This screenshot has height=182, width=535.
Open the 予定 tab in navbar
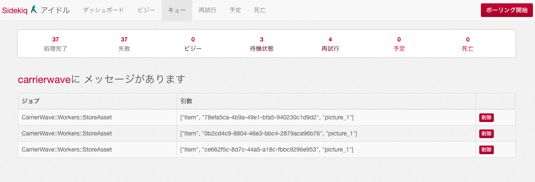(x=235, y=10)
